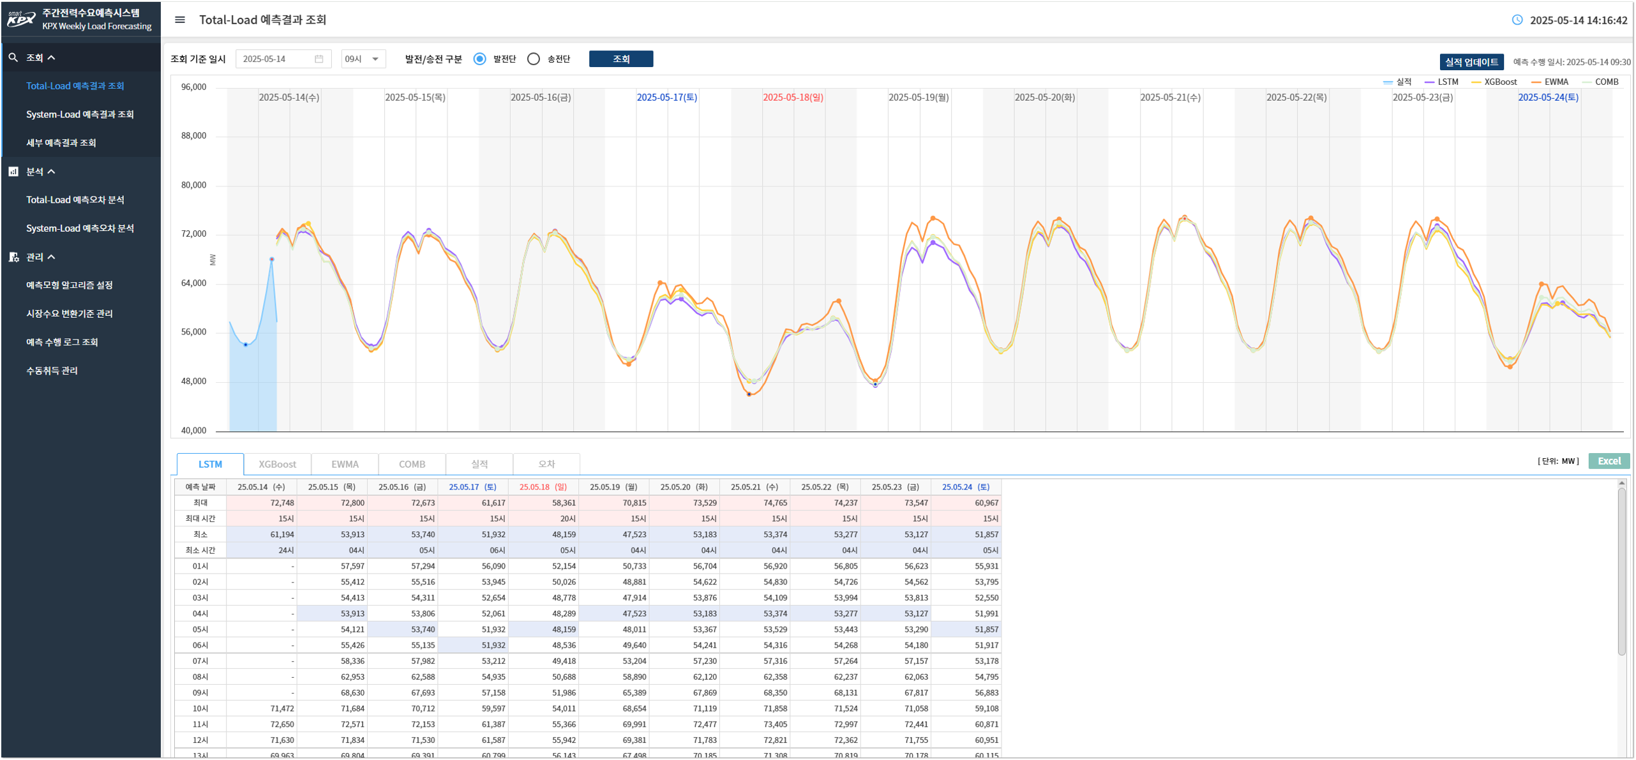Click the KPX logo icon
The width and height of the screenshot is (1636, 760).
[x=20, y=20]
